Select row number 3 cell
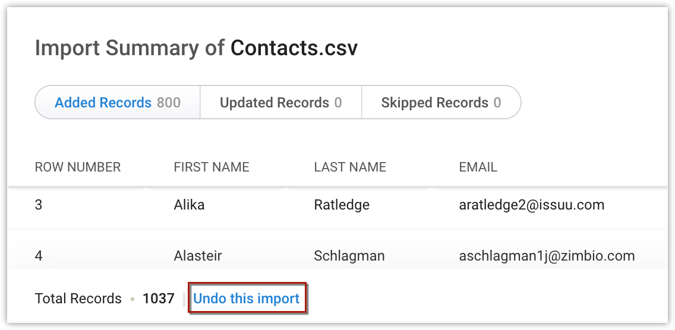 point(39,205)
